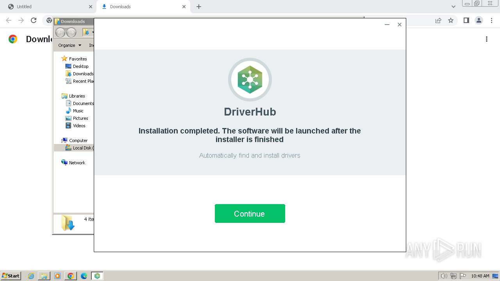Open Organize menu in Explorer window
Screen dimensions: 500x281
tap(70, 45)
